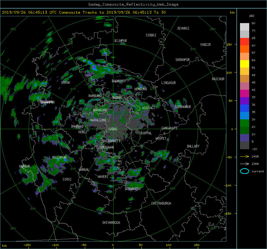Viewport: 267px width, 249px height.
Task: Click the KUSTAGI city label
Action: [x=149, y=108]
